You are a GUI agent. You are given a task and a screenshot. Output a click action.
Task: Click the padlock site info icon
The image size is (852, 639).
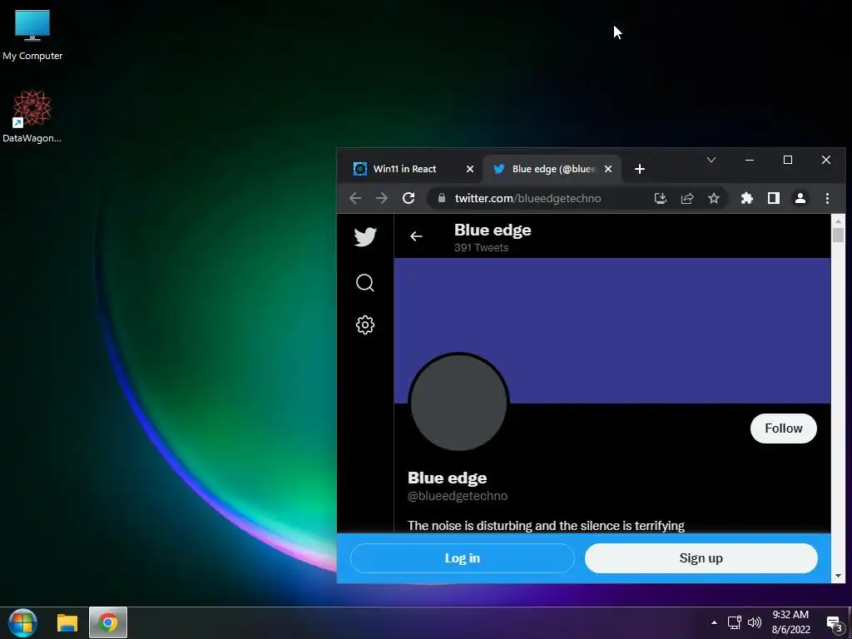[442, 198]
